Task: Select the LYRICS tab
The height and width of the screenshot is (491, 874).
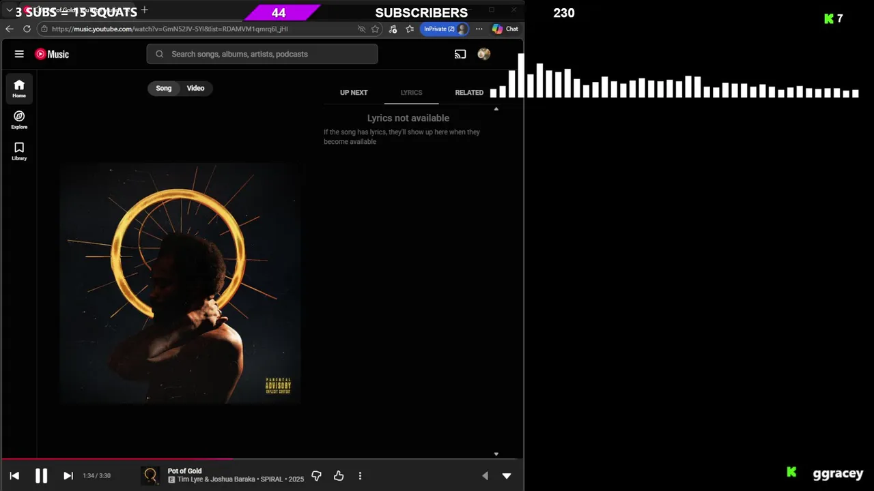Action: coord(411,93)
